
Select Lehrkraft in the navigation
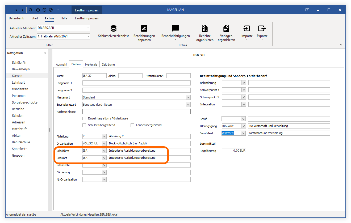tap(18, 83)
